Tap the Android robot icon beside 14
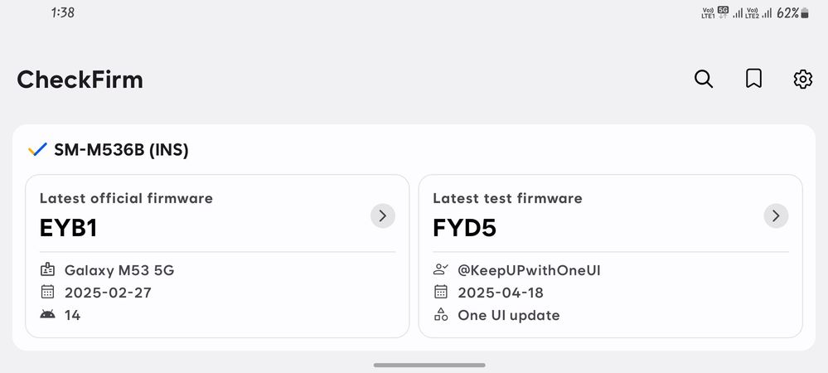828x373 pixels. tap(47, 315)
